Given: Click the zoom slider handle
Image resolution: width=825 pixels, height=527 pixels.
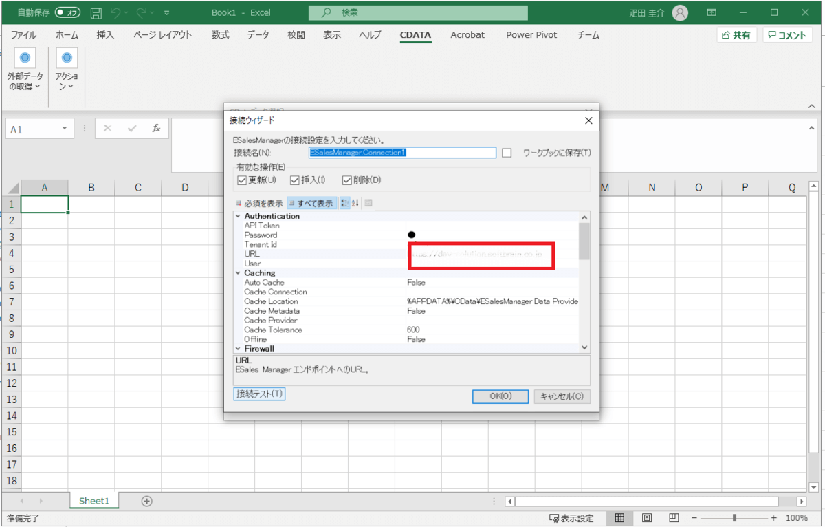Looking at the screenshot, I should pos(735,518).
